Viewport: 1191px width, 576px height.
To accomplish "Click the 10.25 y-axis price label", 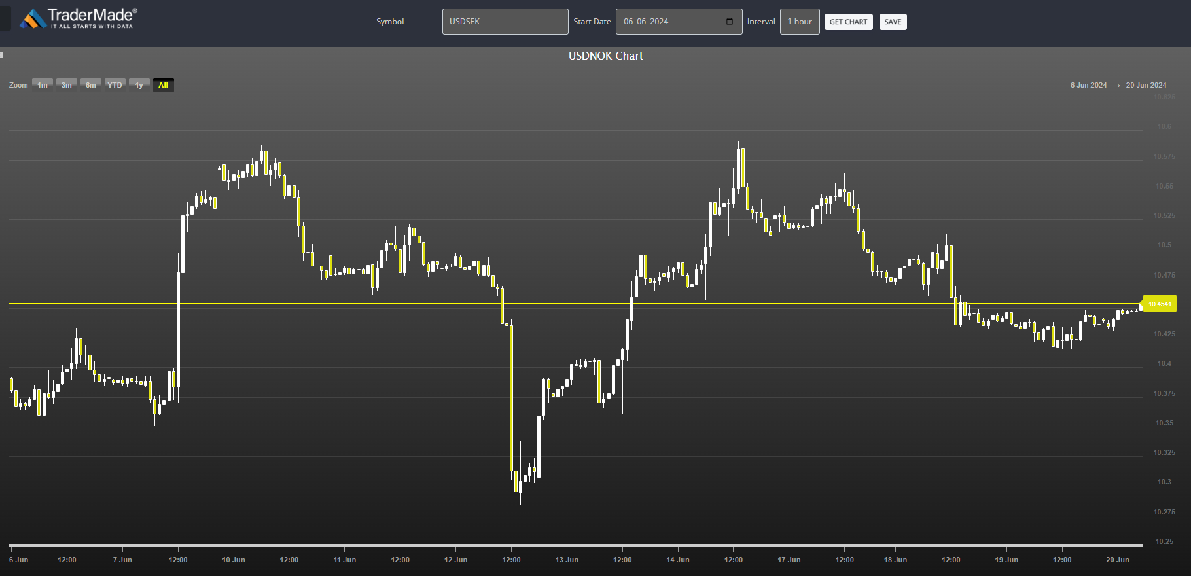I will [1164, 541].
